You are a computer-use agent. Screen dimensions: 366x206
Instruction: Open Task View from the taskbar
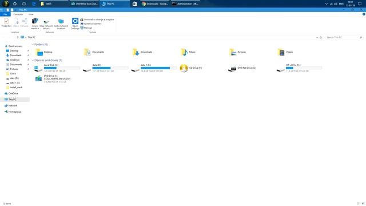[x=24, y=4]
